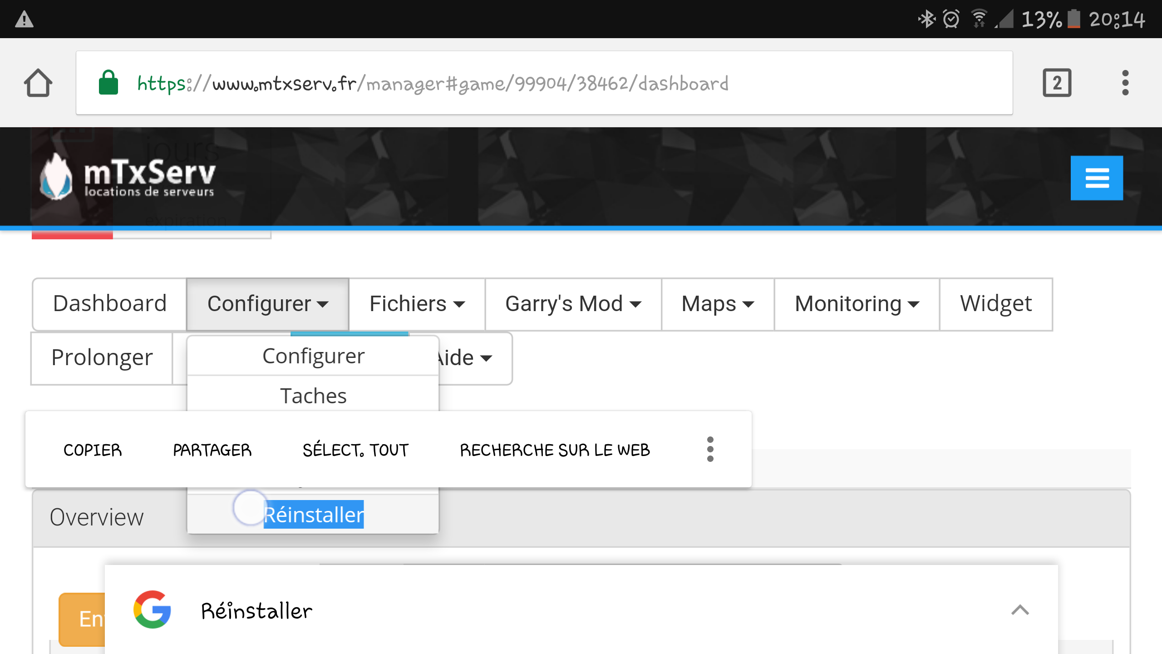The image size is (1162, 654).
Task: Open the browser three-dot overflow menu
Action: coord(1125,83)
